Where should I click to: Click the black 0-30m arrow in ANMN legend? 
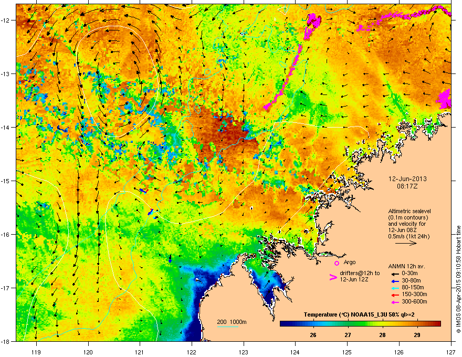point(395,274)
